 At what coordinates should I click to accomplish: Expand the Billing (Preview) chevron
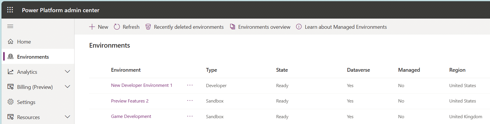click(67, 87)
